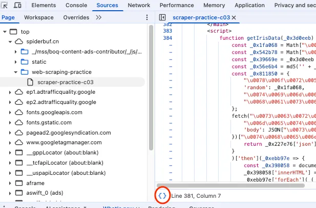Click the top frame window icon
This screenshot has width=316, height=208.
pyautogui.click(x=13, y=32)
